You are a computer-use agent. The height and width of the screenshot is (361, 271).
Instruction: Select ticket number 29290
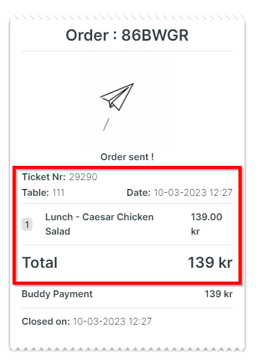point(83,177)
